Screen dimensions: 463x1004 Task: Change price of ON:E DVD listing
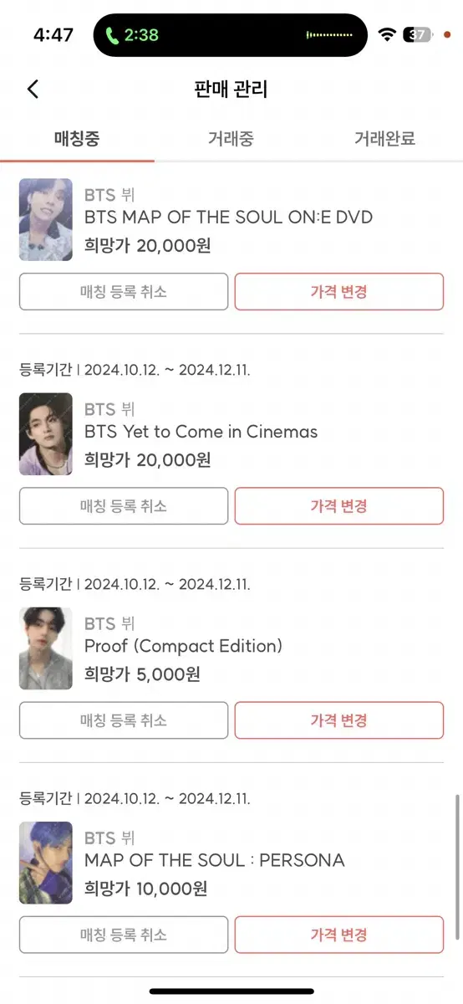pyautogui.click(x=338, y=291)
